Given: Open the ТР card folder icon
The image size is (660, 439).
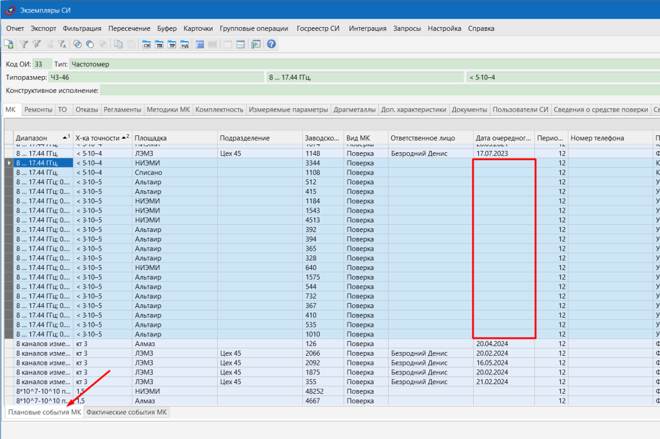Looking at the screenshot, I should pos(171,44).
